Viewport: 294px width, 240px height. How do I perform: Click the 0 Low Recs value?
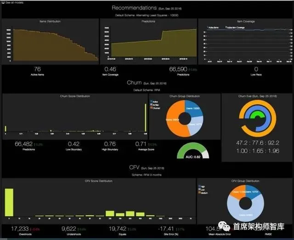256,69
